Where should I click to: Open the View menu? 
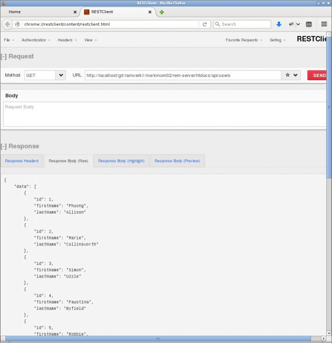(91, 40)
